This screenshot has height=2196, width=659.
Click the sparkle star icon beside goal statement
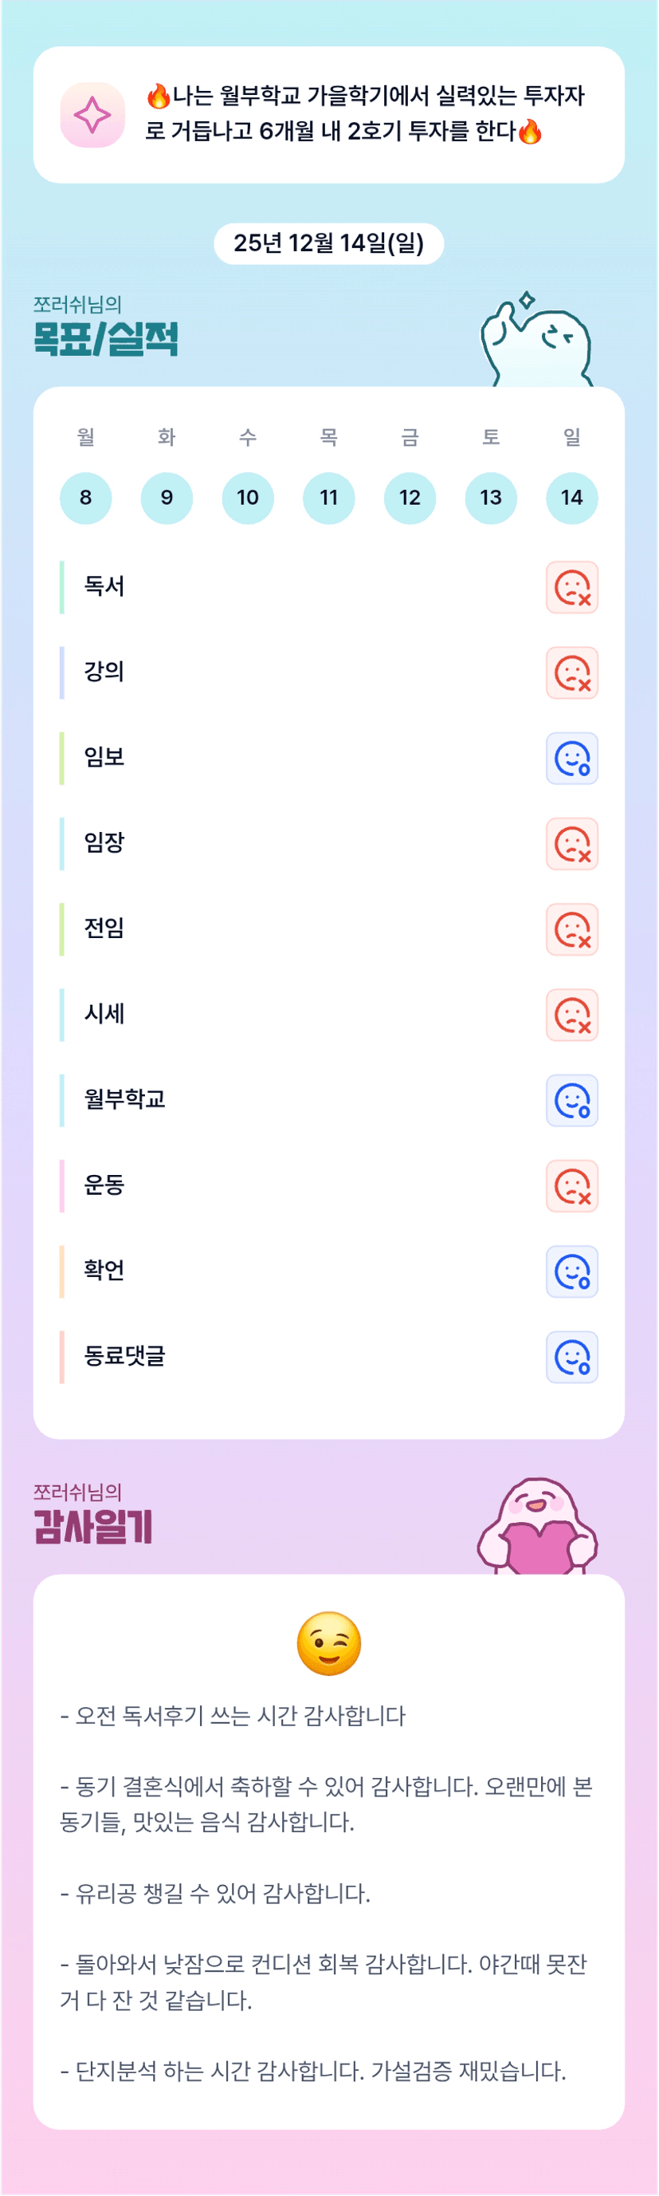[x=92, y=115]
